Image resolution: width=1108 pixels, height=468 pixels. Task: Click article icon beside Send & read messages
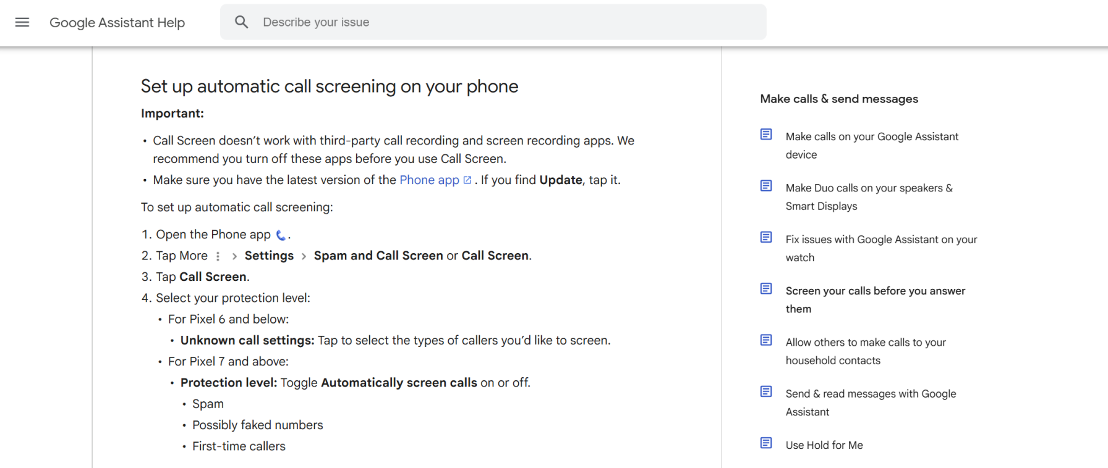pyautogui.click(x=766, y=391)
